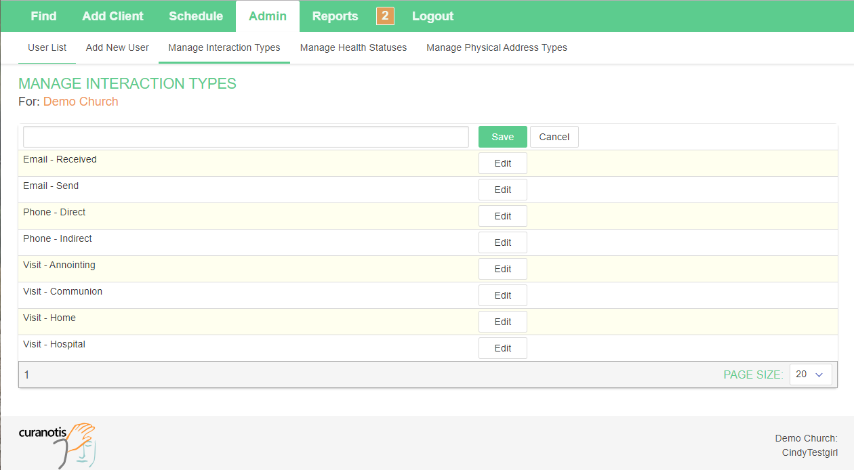This screenshot has width=854, height=470.
Task: Edit the Visit - Annointing interaction type
Action: click(502, 269)
